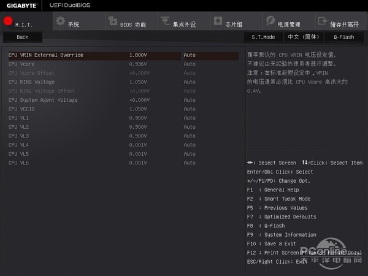Image resolution: width=368 pixels, height=276 pixels.
Task: Open the 储存并离开 tab
Action: (342, 21)
